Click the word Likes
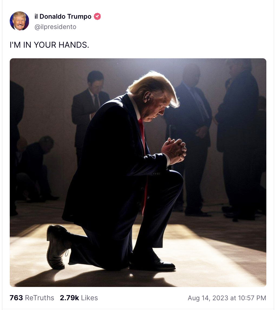The height and width of the screenshot is (310, 275). point(89,298)
